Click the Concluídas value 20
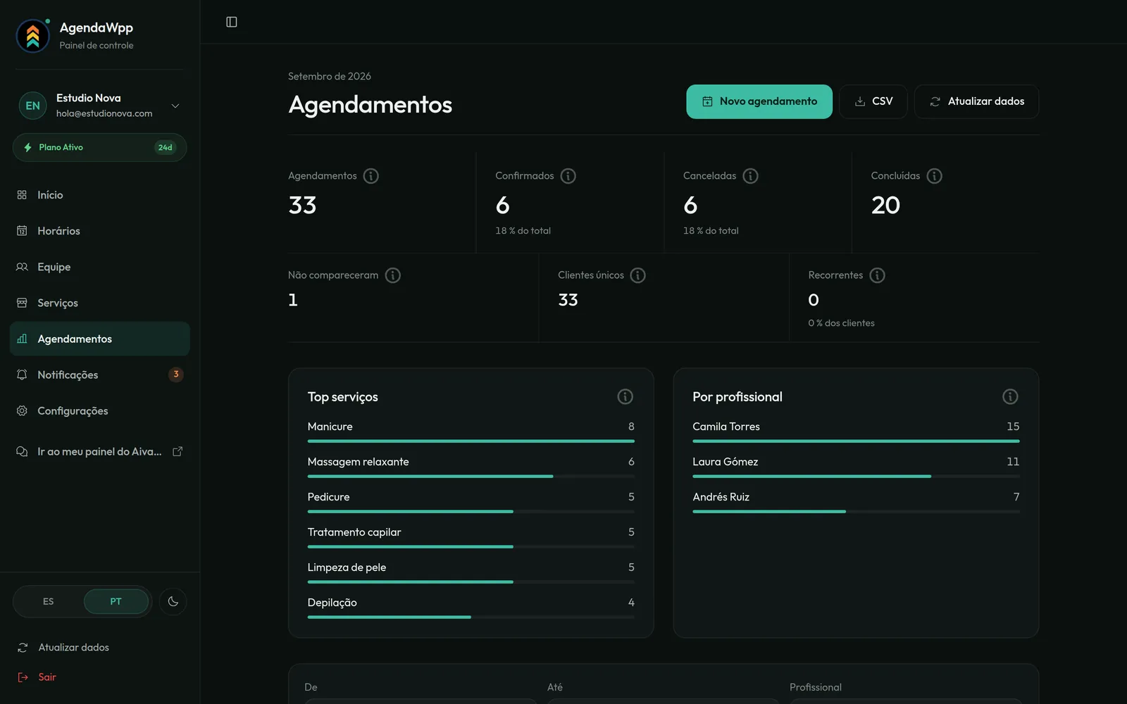The width and height of the screenshot is (1127, 704). pos(885,206)
